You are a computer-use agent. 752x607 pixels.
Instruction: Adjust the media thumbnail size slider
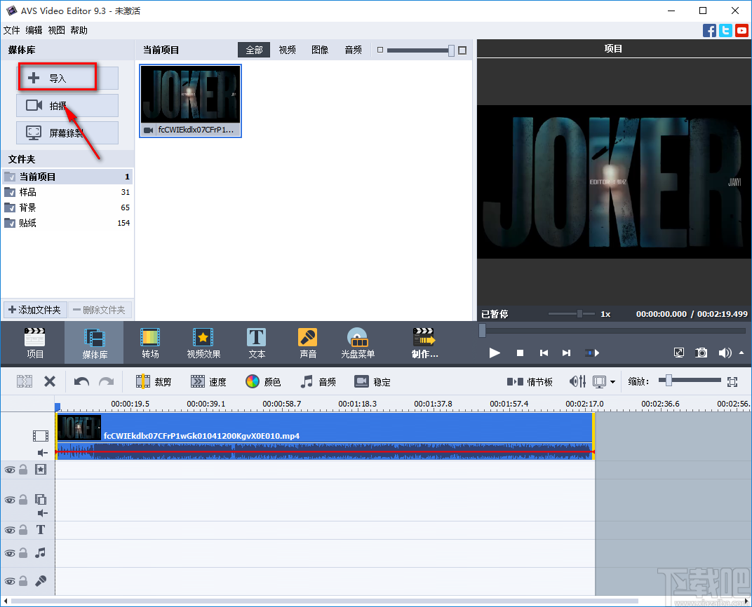(451, 50)
